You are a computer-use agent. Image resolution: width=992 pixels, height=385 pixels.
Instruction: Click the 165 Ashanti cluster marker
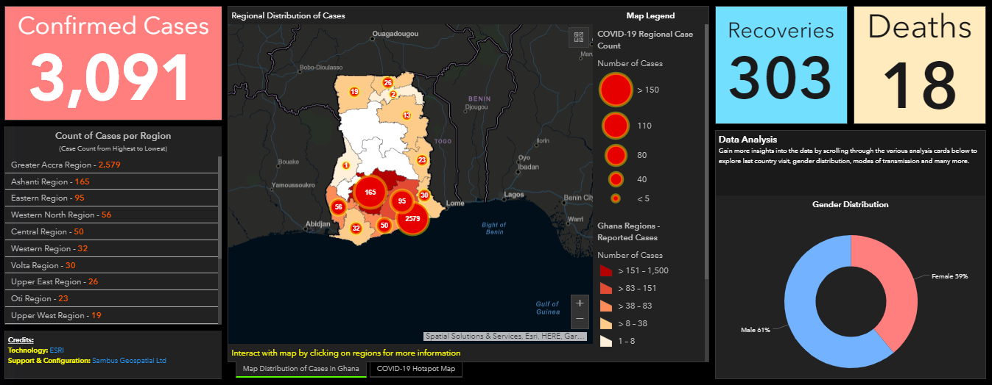coord(370,192)
